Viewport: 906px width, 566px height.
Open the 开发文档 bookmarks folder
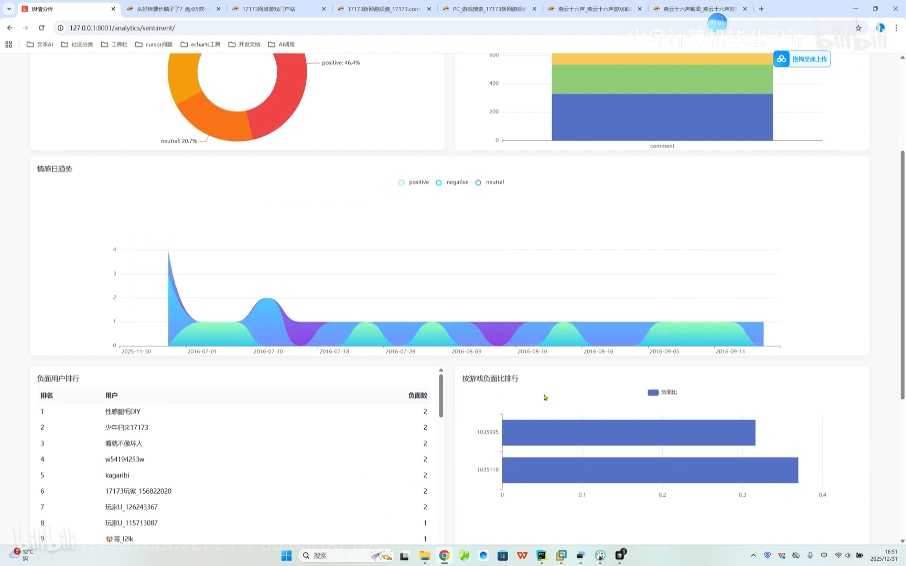point(244,44)
